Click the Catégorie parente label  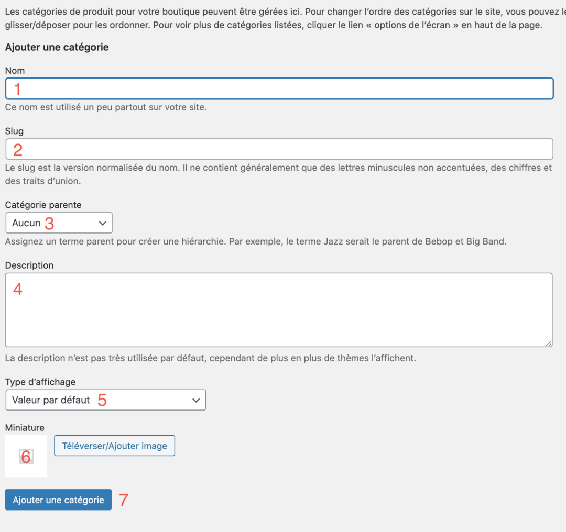(43, 205)
